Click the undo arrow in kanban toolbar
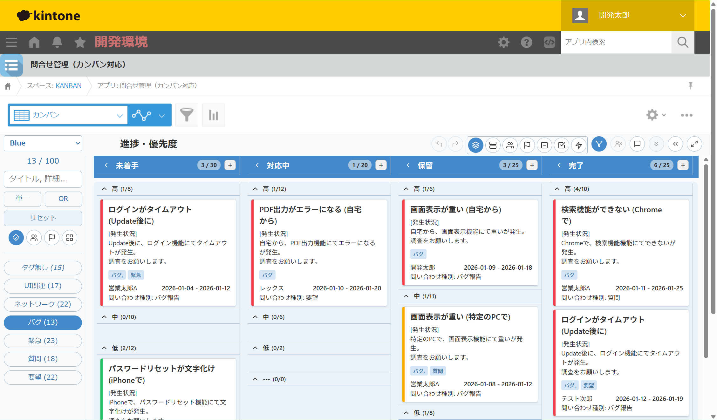This screenshot has width=717, height=420. pyautogui.click(x=439, y=144)
